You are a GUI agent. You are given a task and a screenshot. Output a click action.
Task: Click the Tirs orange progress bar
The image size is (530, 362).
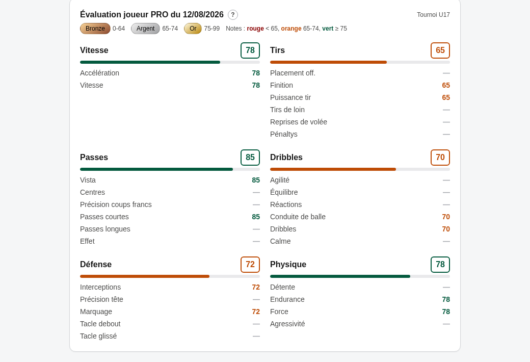point(360,62)
